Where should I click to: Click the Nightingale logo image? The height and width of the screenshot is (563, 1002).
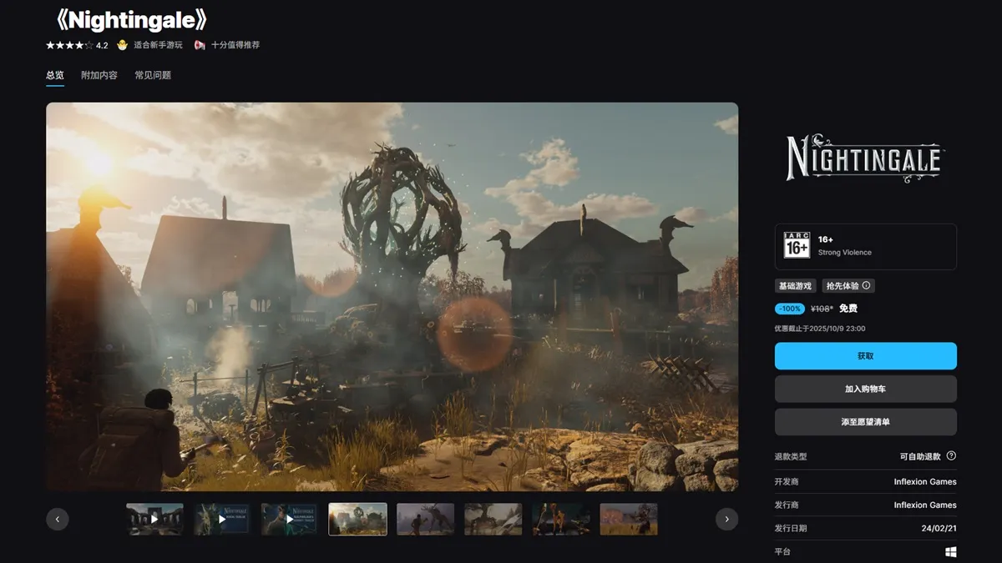[864, 158]
